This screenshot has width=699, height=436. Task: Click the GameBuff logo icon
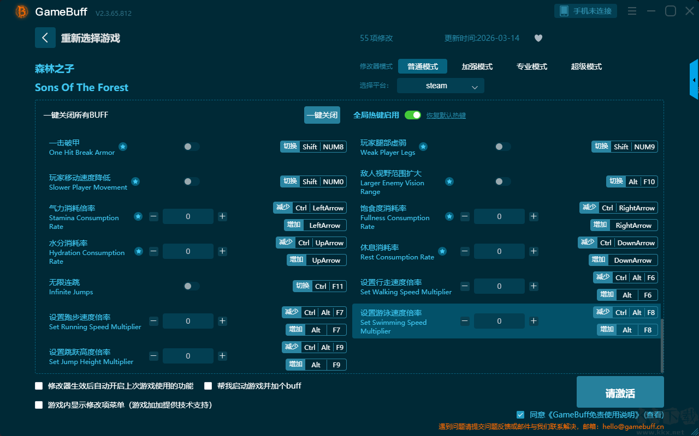22,11
